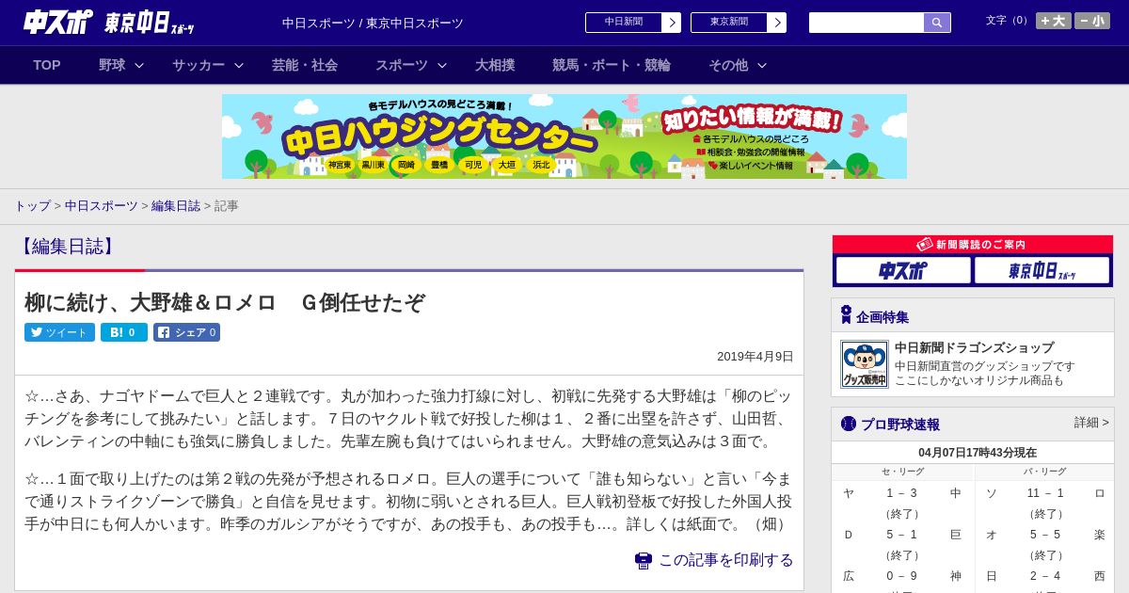Open プロ野球速報 heading link
This screenshot has width=1129, height=593.
click(900, 425)
